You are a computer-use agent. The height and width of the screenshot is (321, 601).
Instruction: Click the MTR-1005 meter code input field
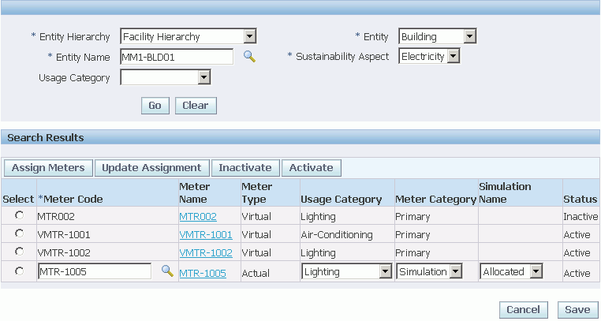tap(95, 272)
